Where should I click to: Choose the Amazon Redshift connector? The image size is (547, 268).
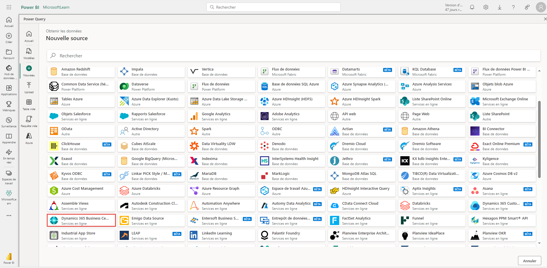pos(81,72)
